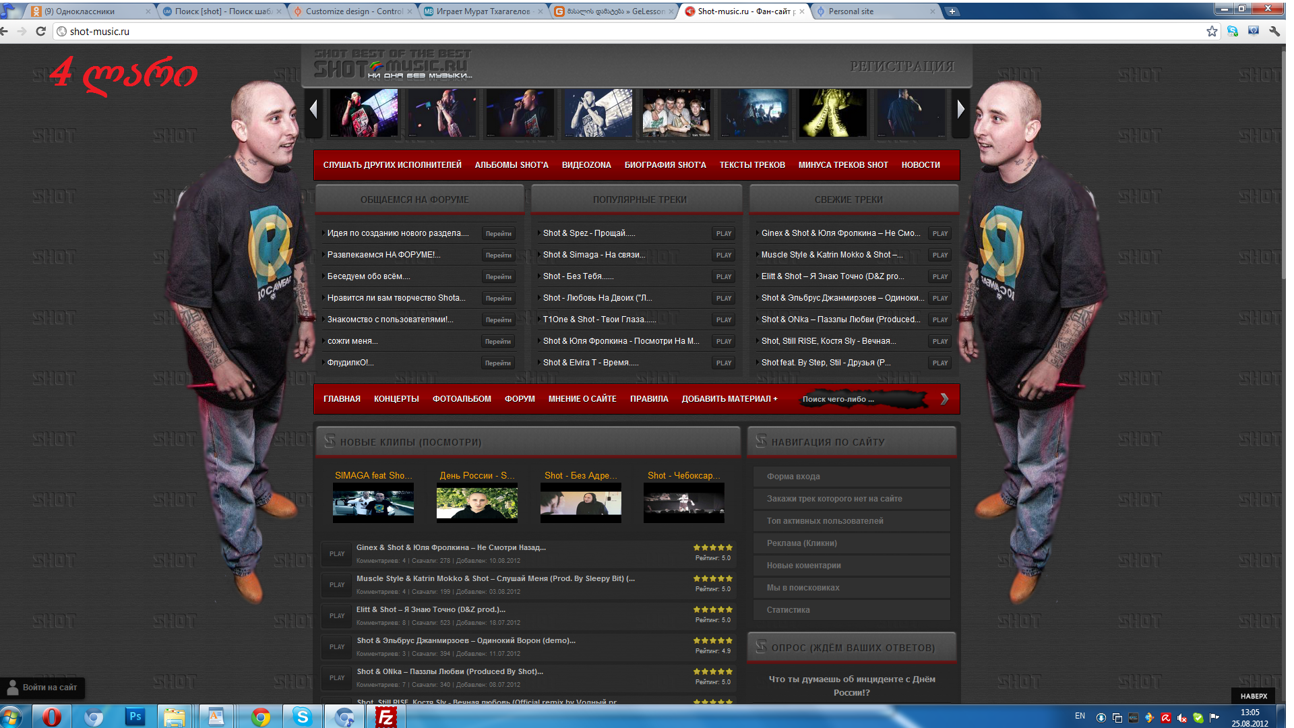Open Новые коментарии navigation item

click(x=851, y=566)
